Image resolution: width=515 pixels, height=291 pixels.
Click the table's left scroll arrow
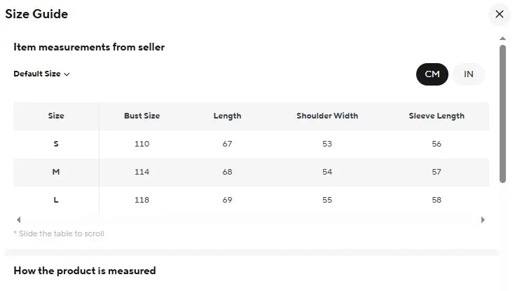tap(19, 219)
